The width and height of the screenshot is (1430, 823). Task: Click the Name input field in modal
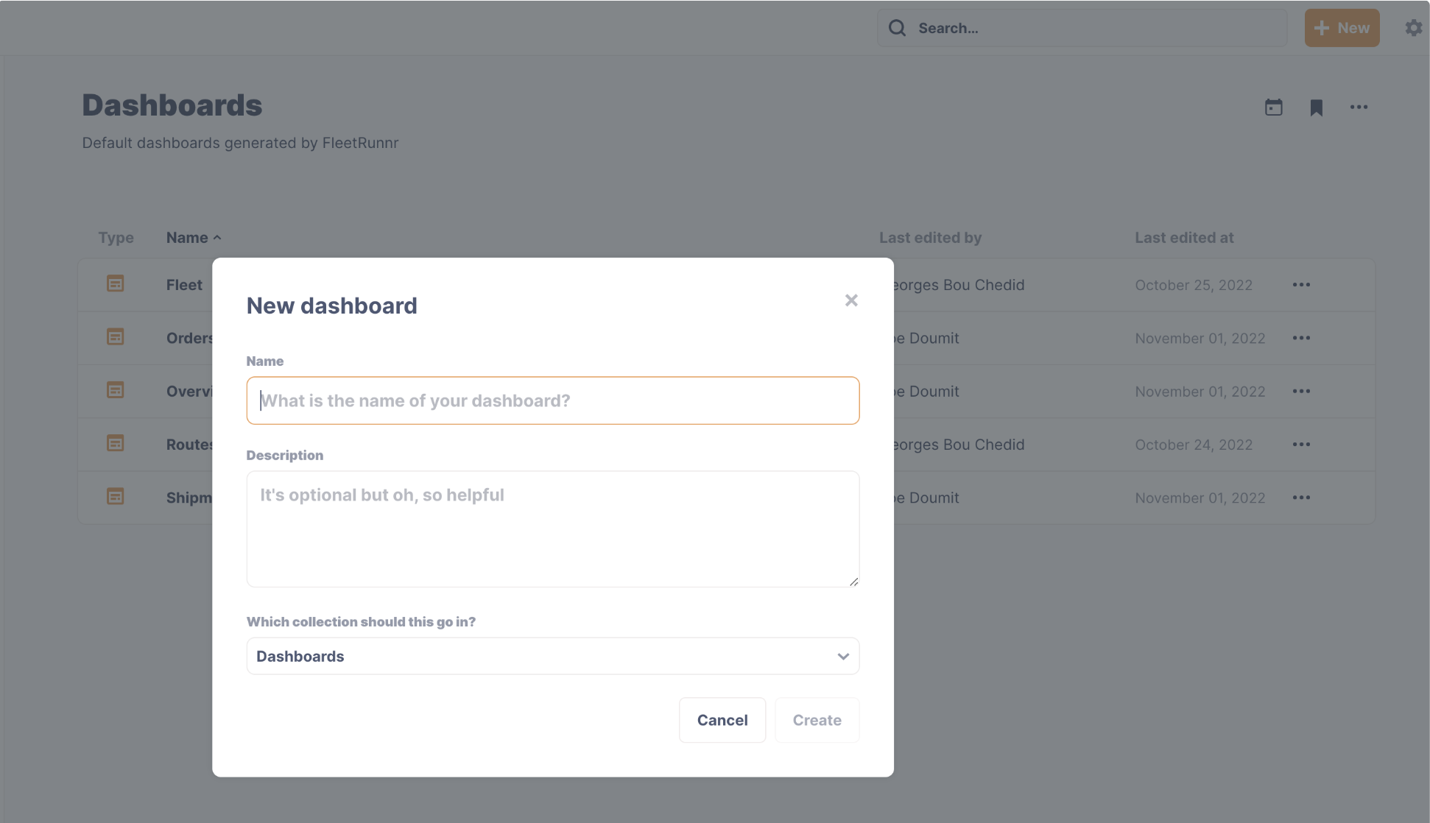tap(552, 400)
